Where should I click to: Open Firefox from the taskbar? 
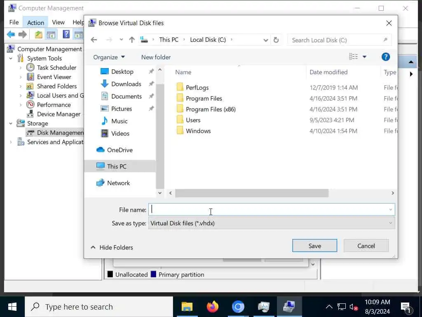[x=212, y=307]
